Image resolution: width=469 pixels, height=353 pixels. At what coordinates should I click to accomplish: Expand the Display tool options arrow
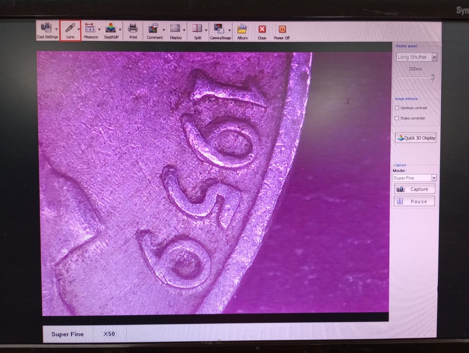184,30
